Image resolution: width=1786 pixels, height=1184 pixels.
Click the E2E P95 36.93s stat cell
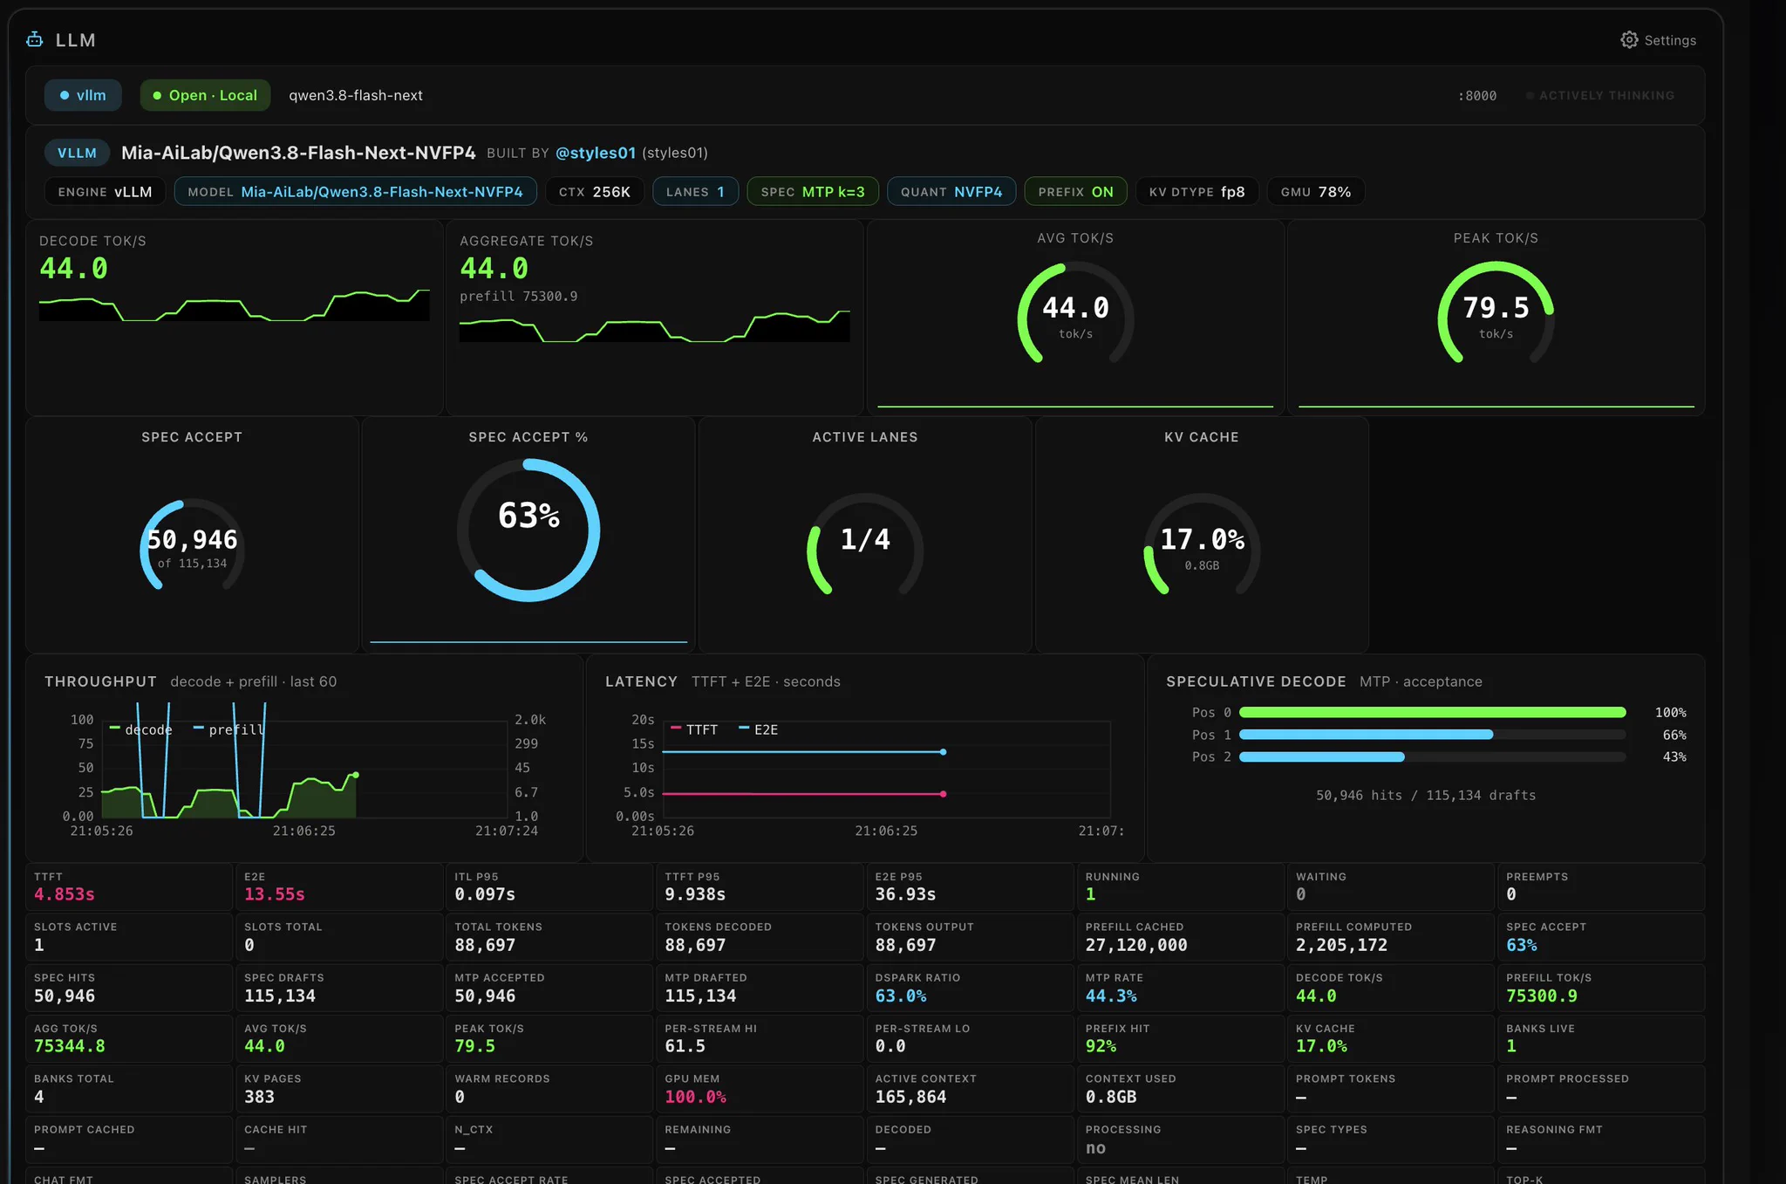(970, 886)
